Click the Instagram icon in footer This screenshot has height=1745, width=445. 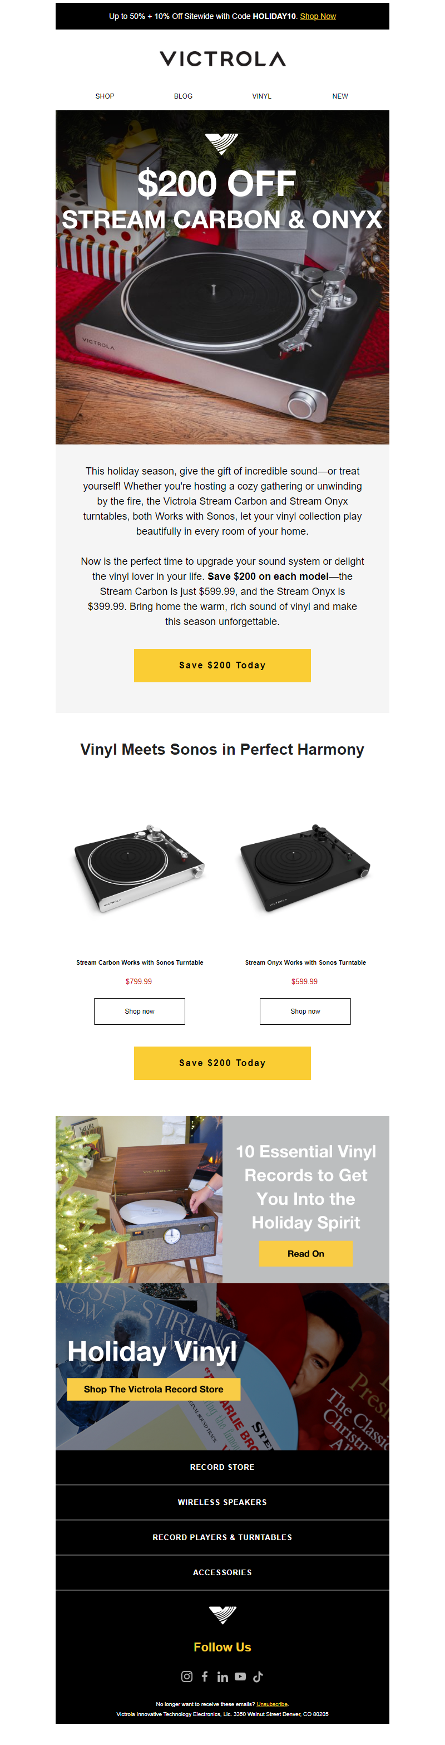[x=187, y=1676]
